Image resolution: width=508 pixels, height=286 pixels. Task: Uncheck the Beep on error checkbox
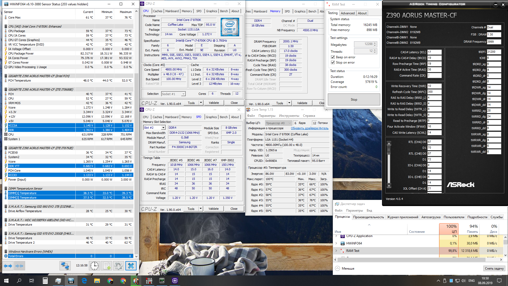333,57
